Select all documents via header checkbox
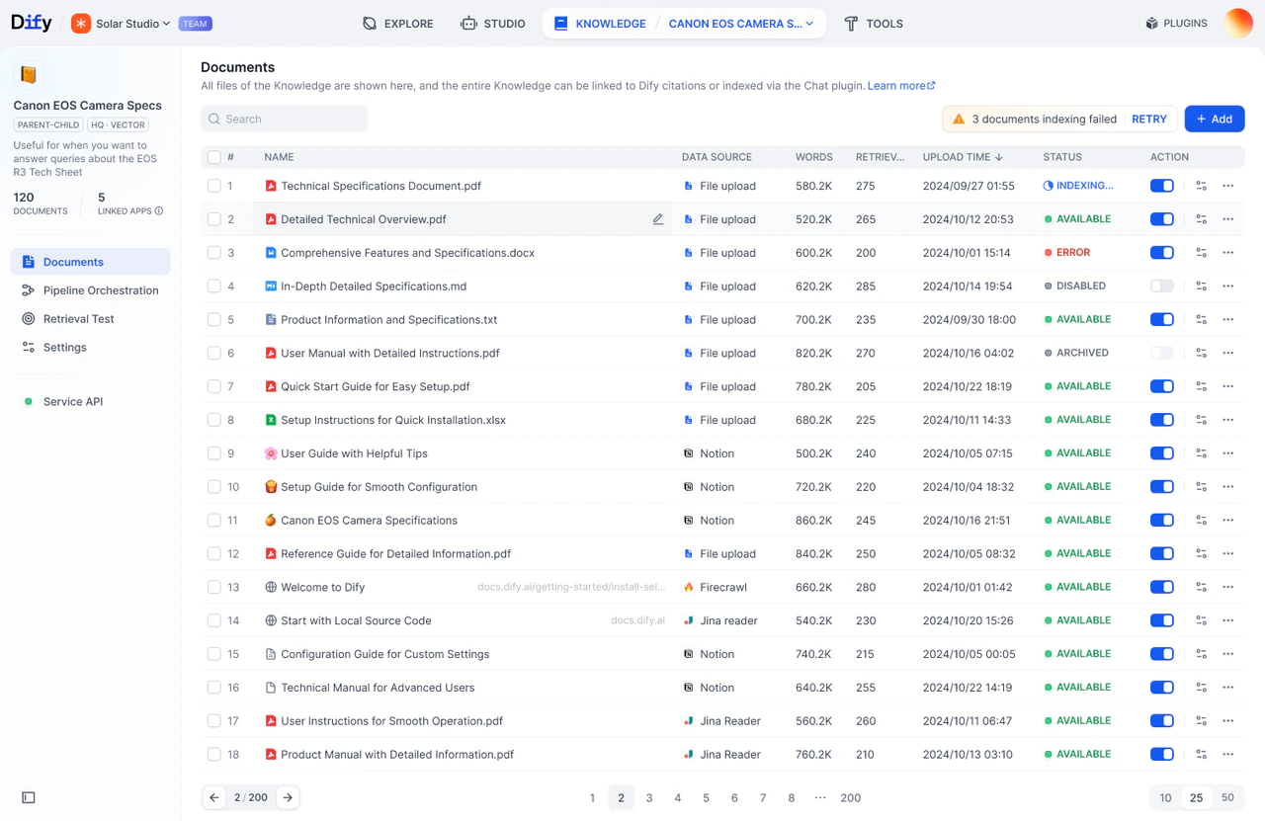The width and height of the screenshot is (1265, 821). pos(213,156)
